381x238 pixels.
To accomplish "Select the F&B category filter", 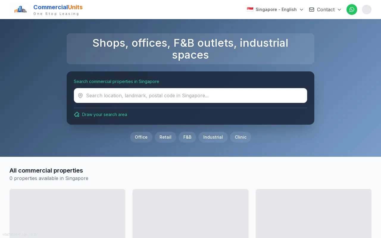I will [x=187, y=137].
